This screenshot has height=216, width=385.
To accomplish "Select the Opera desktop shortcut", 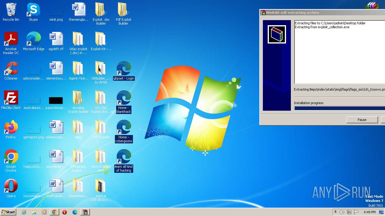I will tap(11, 189).
